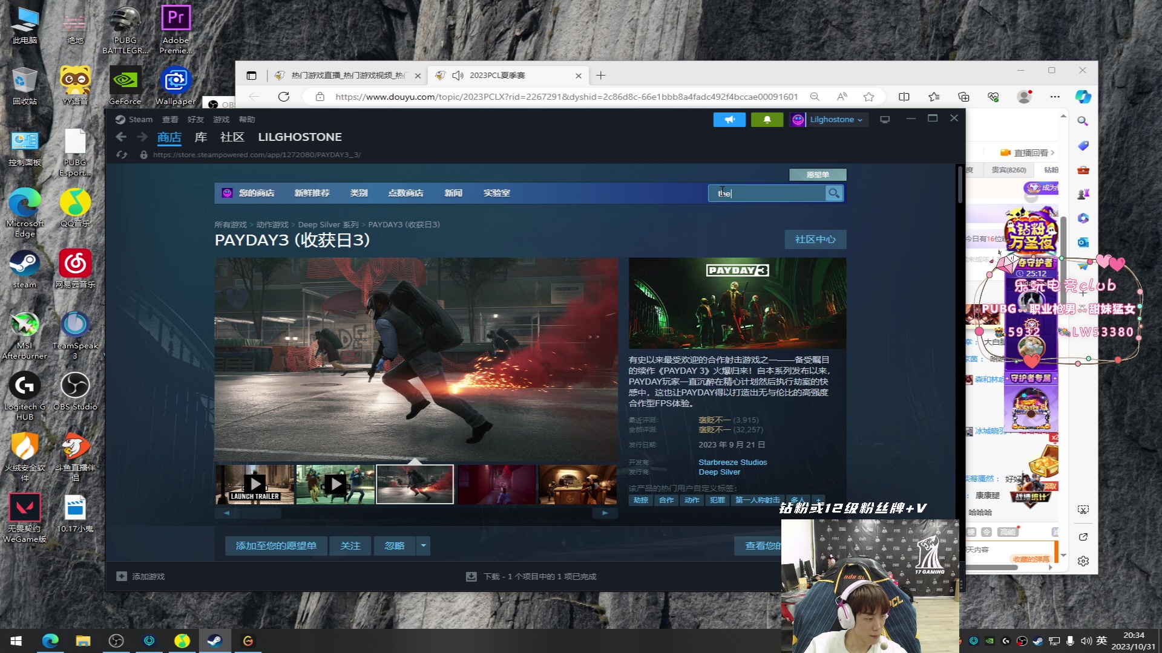Click the 劫掠 heist user tag
Screen dimensions: 1162x653
(x=640, y=500)
